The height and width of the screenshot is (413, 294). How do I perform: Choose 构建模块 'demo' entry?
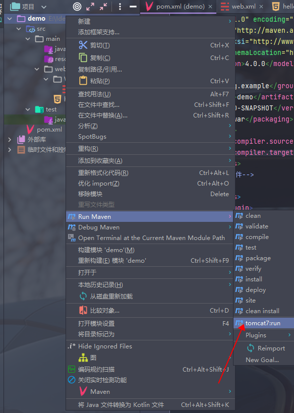click(x=150, y=250)
